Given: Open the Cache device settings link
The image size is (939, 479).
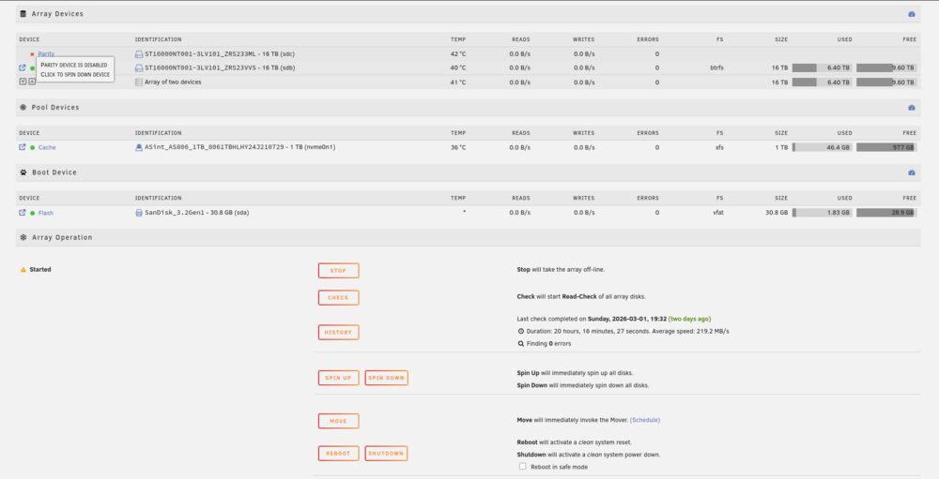Looking at the screenshot, I should (x=47, y=147).
